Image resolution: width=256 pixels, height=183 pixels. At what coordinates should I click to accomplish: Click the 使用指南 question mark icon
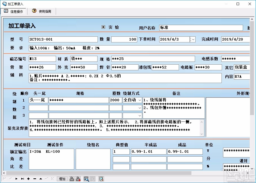(x=34, y=11)
